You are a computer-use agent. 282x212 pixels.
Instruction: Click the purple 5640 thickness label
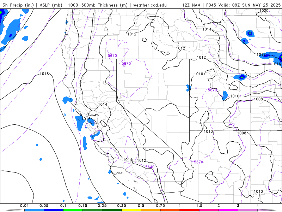150,167
